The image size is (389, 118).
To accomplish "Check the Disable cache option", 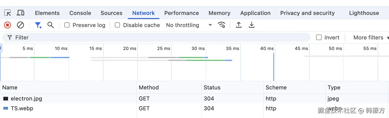I will pyautogui.click(x=117, y=25).
